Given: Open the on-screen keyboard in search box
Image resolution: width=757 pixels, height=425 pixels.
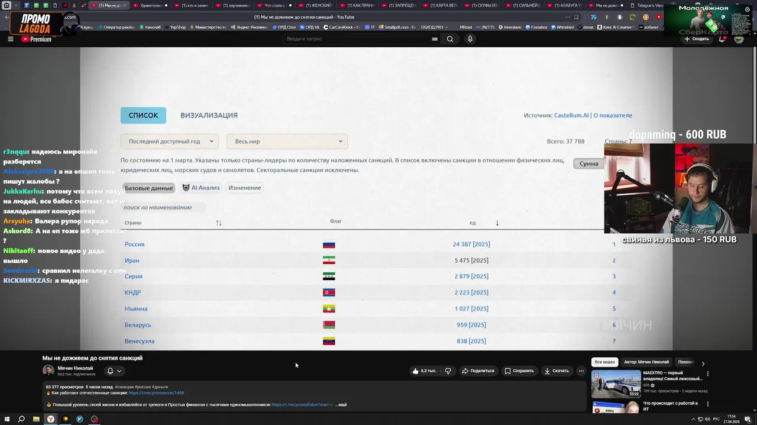Looking at the screenshot, I should (x=435, y=39).
